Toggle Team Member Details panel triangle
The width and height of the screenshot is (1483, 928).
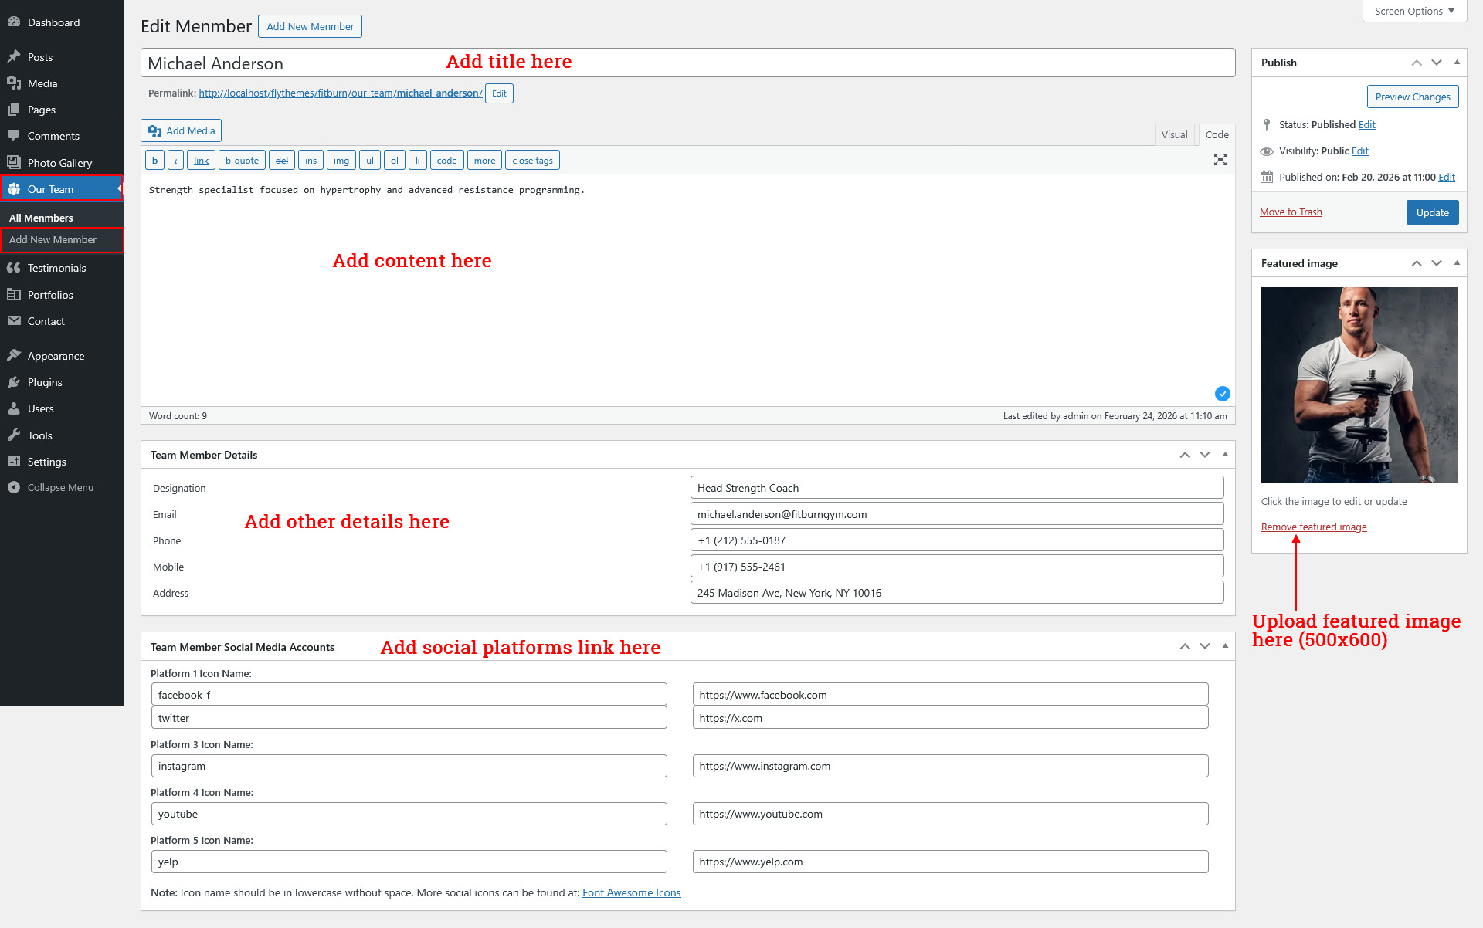click(x=1225, y=455)
